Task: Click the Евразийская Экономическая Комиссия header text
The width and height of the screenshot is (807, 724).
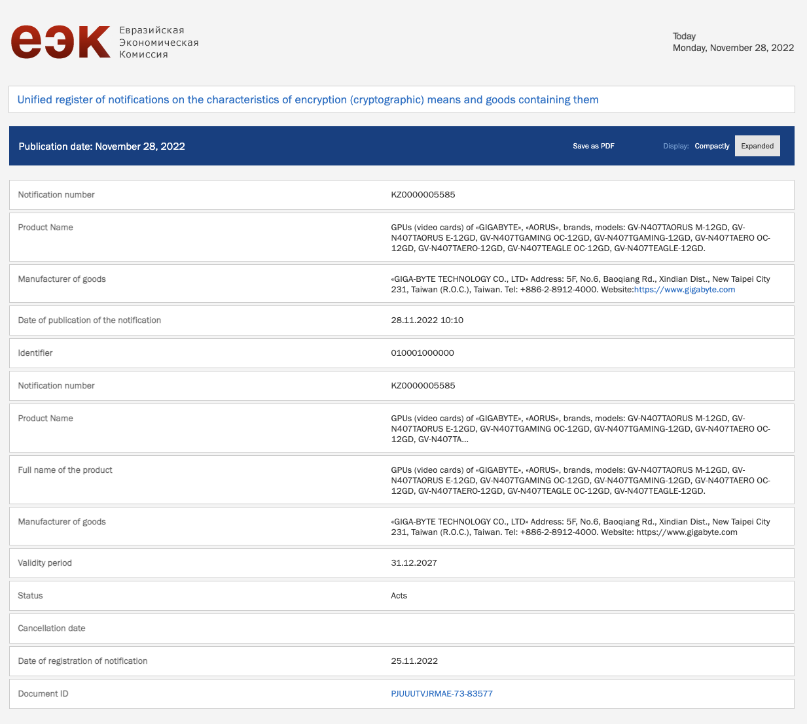Action: tap(158, 43)
